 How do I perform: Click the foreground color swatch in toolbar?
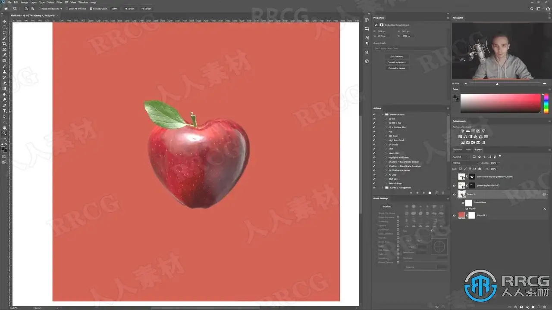pos(3,149)
